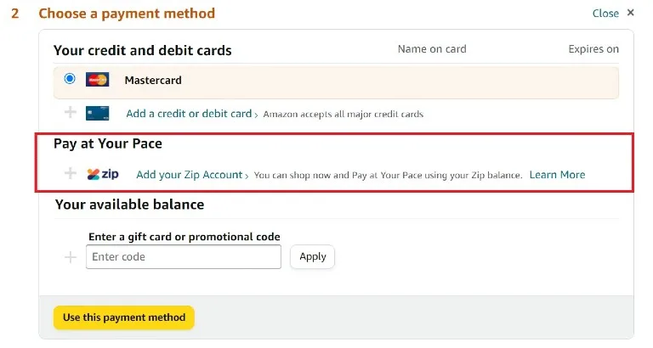Click the step number 2 label
The height and width of the screenshot is (348, 653).
pos(15,14)
